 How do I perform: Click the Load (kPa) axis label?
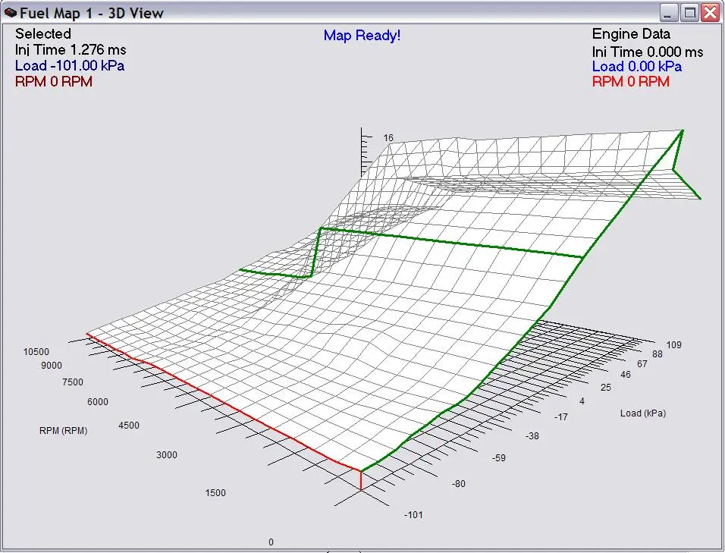[642, 413]
